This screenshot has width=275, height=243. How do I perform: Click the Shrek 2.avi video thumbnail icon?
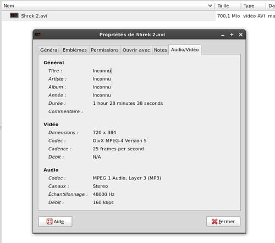pos(14,15)
